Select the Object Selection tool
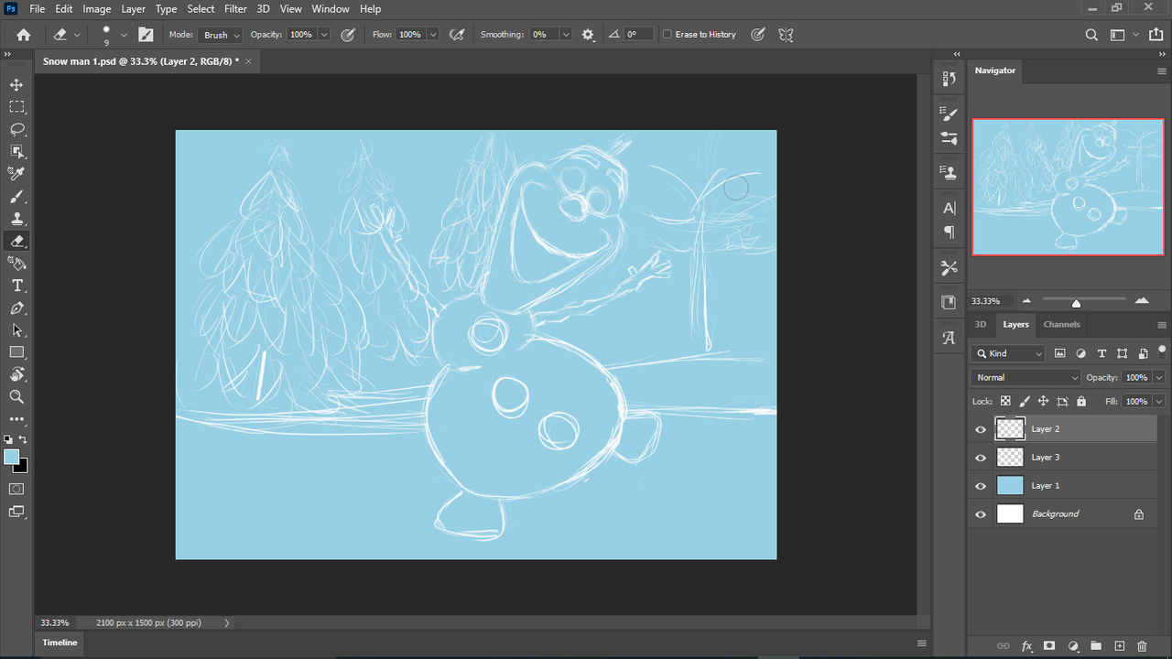 16,151
